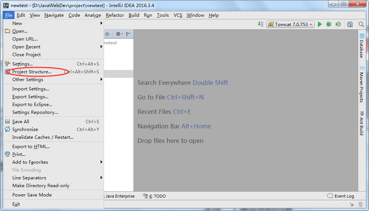This screenshot has height=211, width=369.
Task: Open project panel settings gear icon
Action: tap(119, 34)
